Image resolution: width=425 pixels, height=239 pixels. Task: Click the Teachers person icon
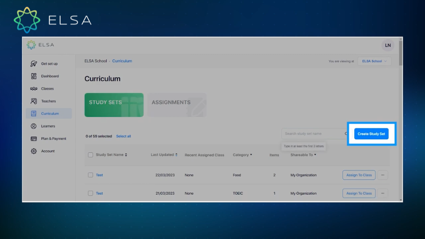(34, 101)
